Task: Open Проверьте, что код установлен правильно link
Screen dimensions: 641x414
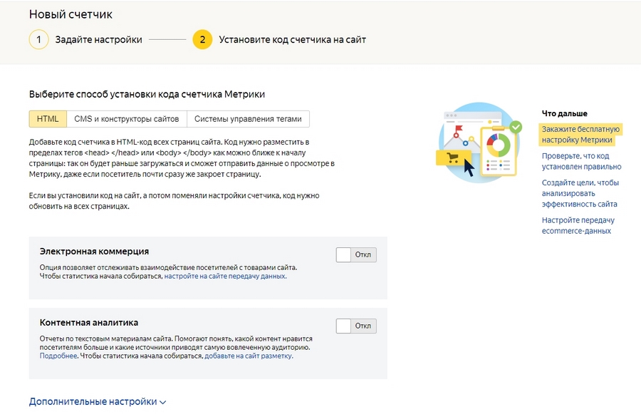Action: [581, 161]
